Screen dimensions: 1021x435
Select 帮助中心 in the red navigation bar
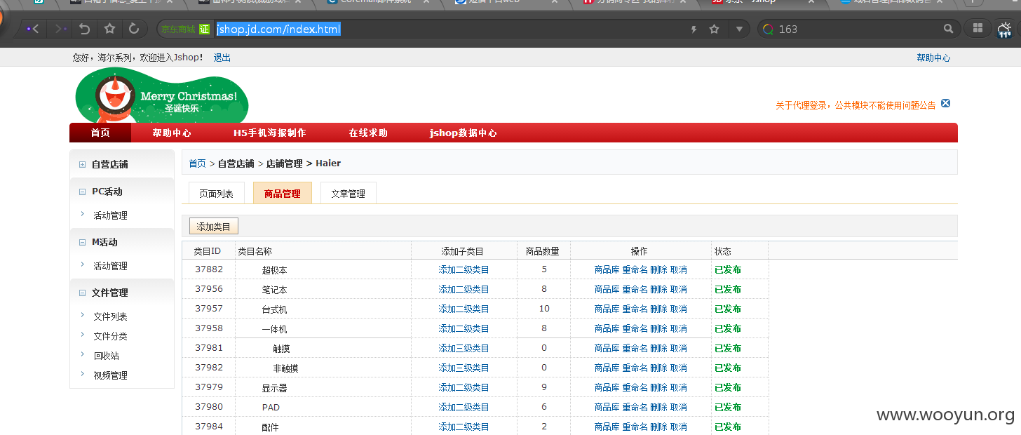pos(172,133)
